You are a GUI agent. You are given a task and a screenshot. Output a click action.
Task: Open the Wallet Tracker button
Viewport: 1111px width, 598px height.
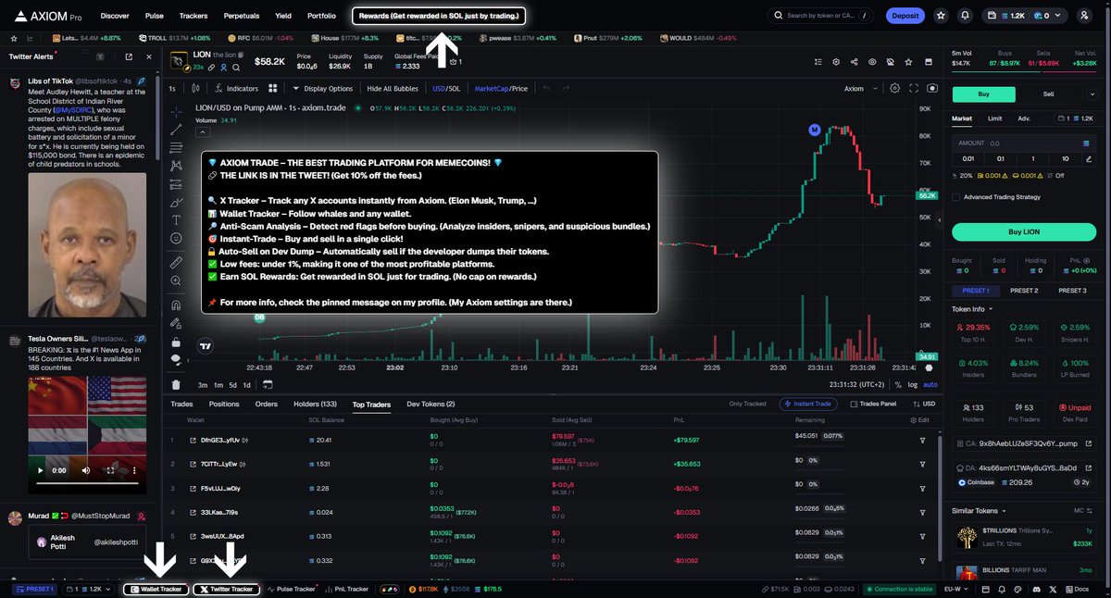154,589
